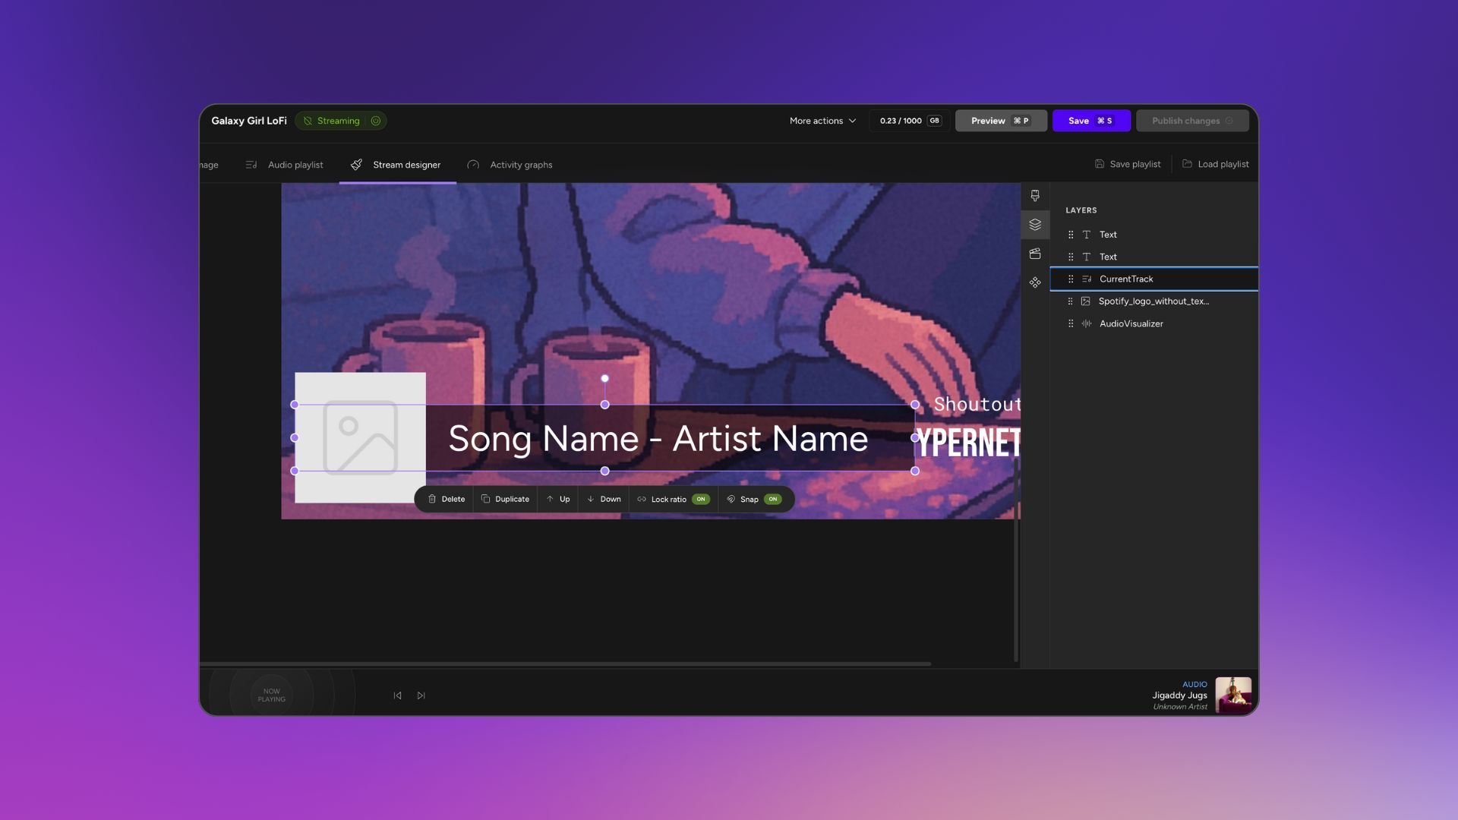Move selected element Up
The image size is (1458, 820).
[x=558, y=500]
